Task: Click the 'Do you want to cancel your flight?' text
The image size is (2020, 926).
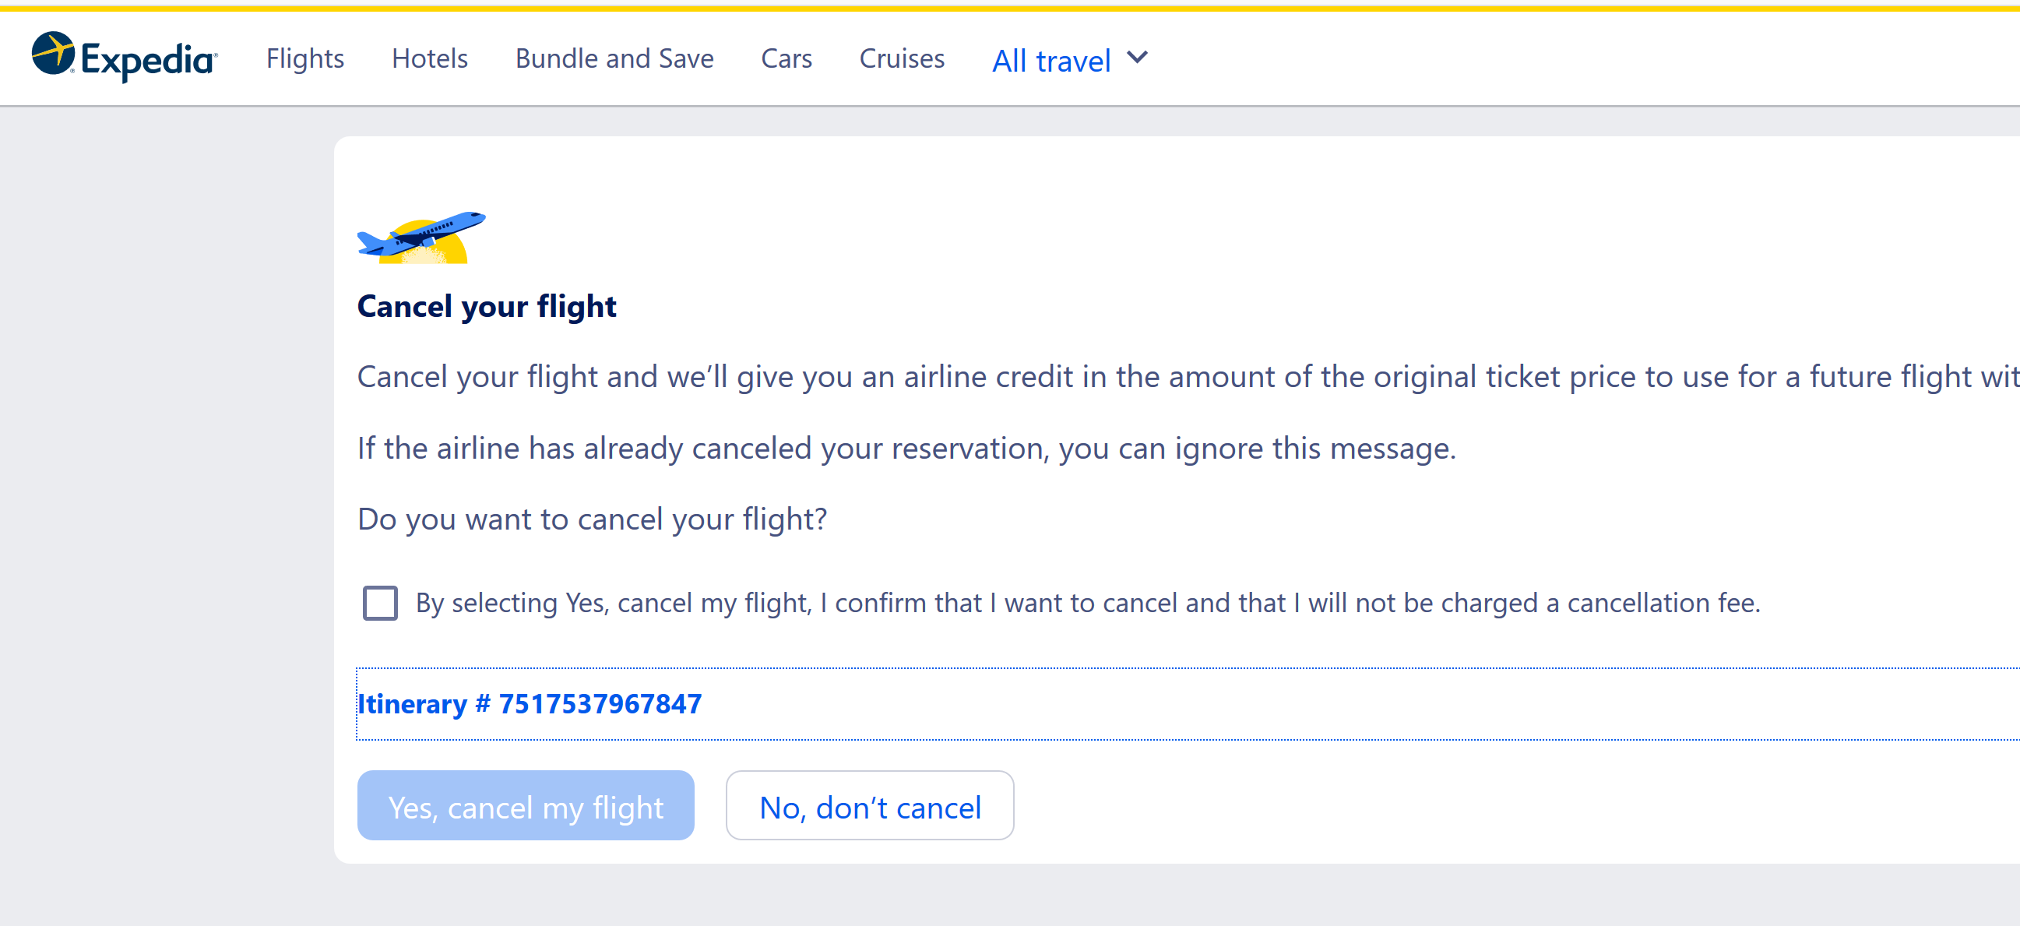Action: click(x=592, y=519)
